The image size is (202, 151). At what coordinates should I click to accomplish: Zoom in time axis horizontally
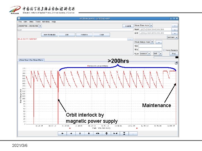(115, 134)
